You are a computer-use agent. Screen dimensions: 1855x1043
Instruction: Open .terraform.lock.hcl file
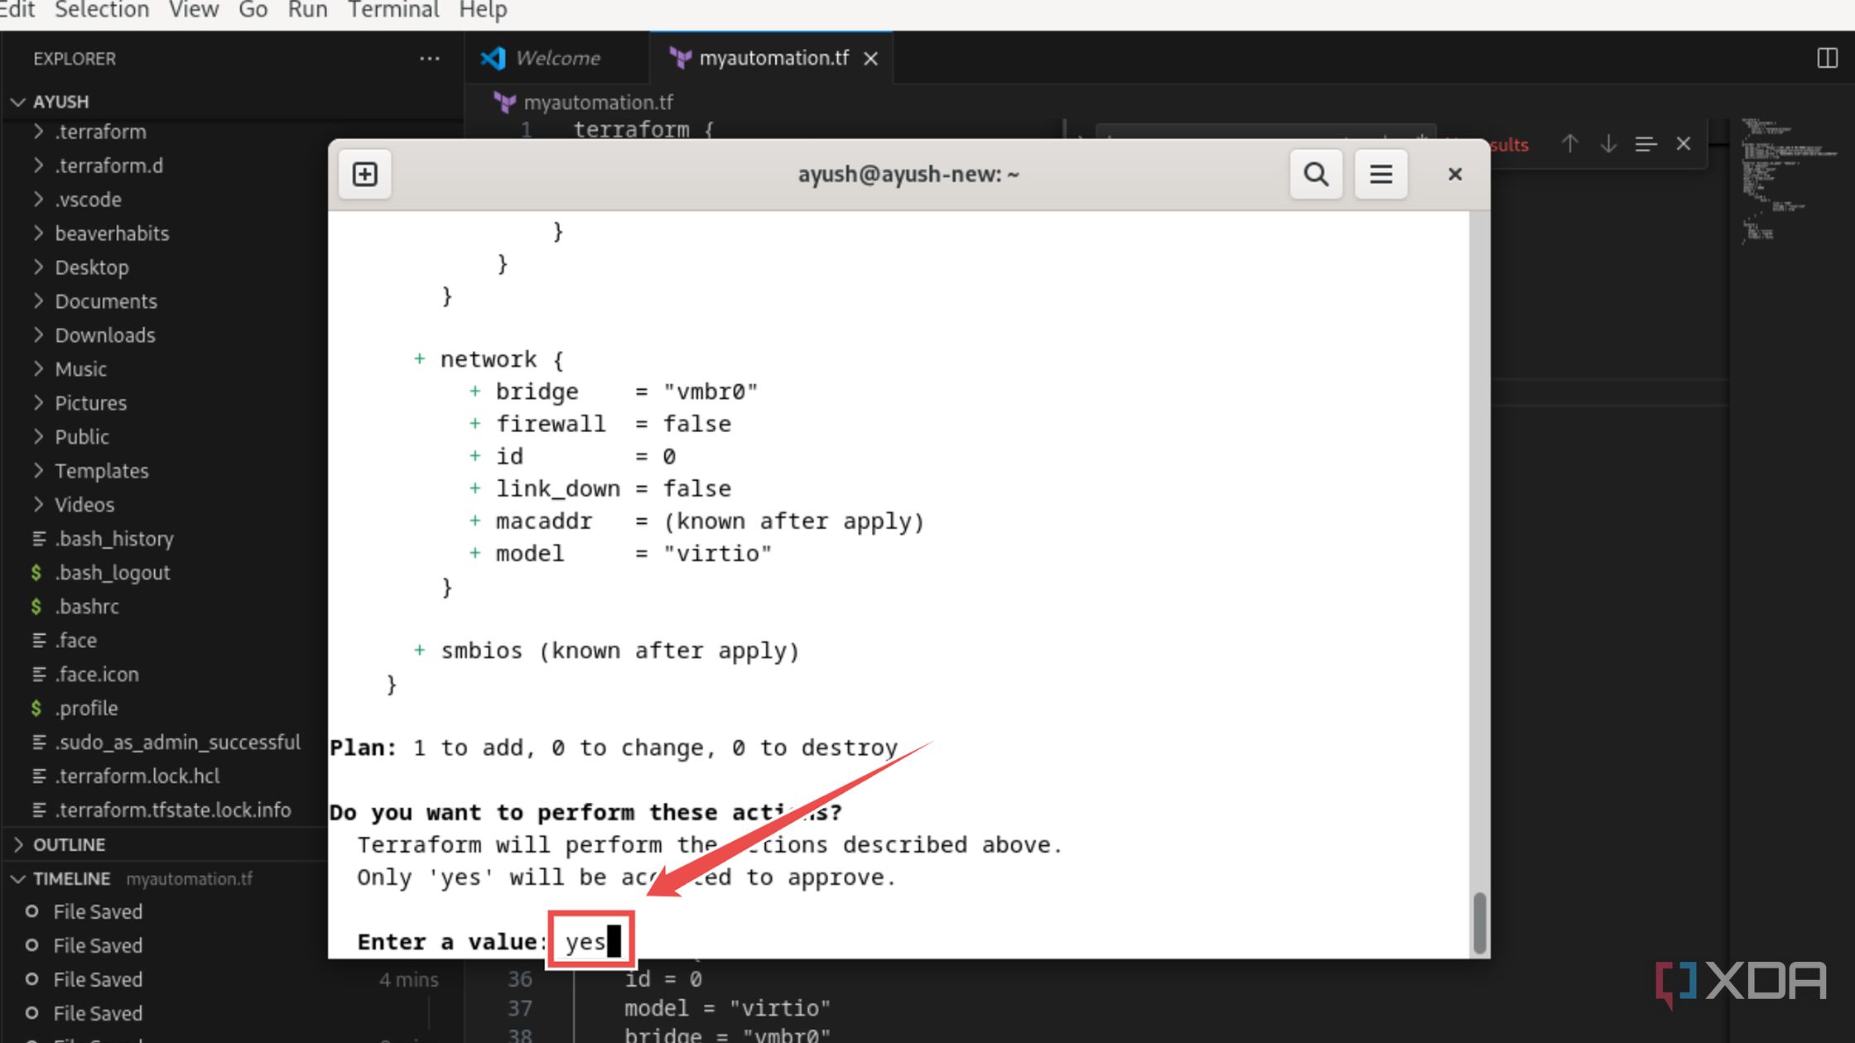pos(137,776)
